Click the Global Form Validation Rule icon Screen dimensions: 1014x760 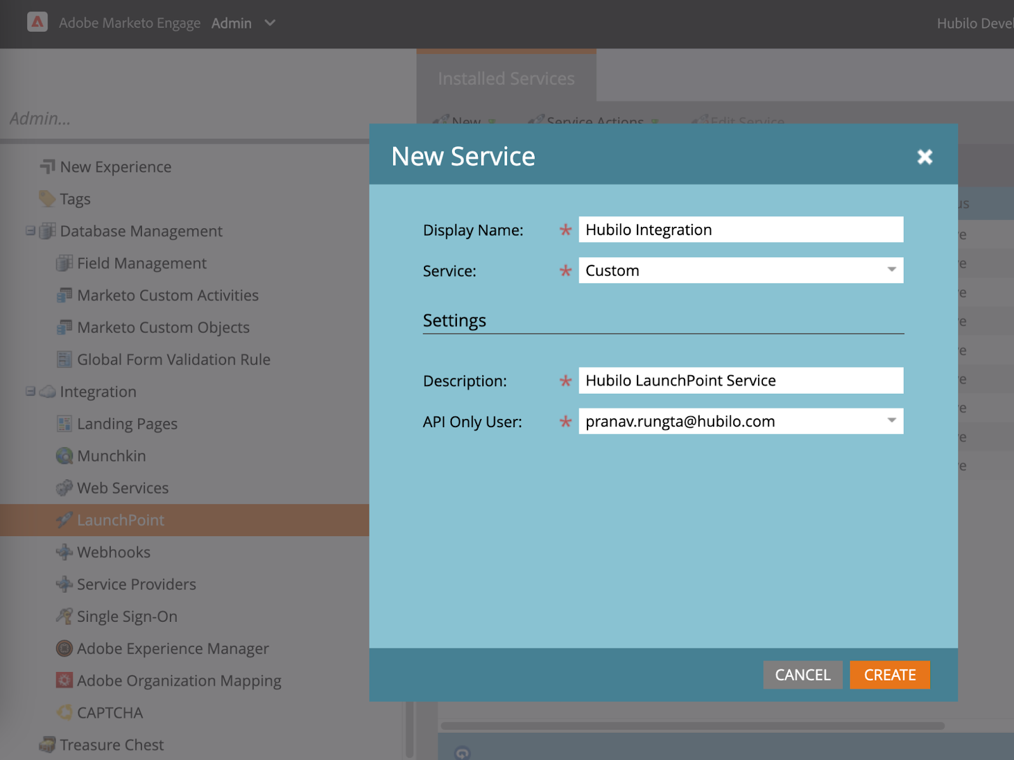64,359
